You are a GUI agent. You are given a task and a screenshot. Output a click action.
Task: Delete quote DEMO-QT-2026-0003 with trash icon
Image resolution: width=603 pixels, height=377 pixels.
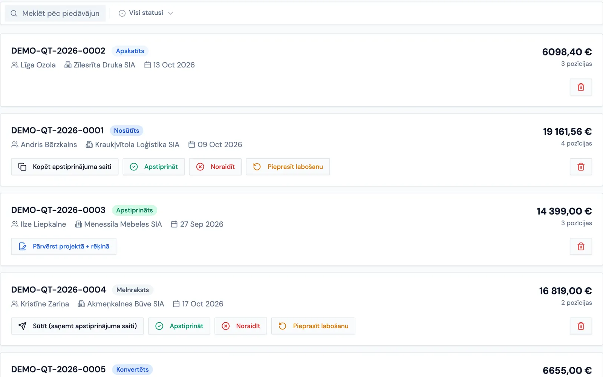click(581, 246)
